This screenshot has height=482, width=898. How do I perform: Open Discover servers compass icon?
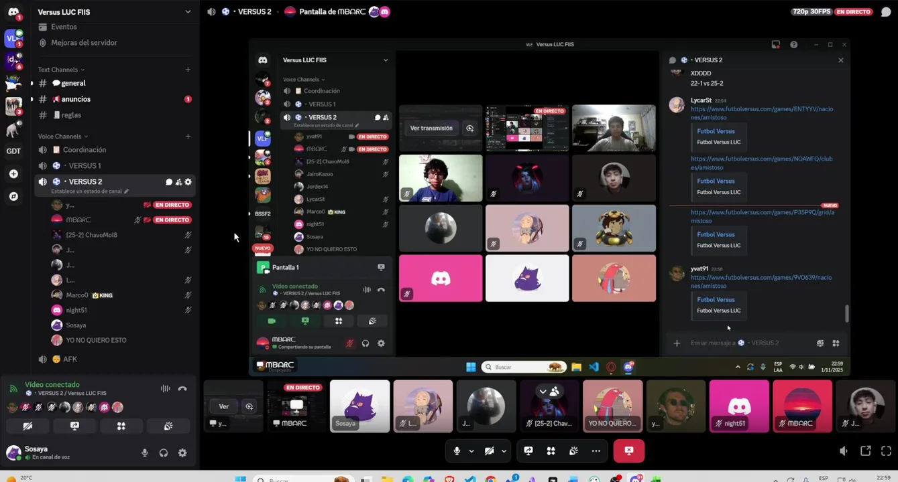point(13,197)
